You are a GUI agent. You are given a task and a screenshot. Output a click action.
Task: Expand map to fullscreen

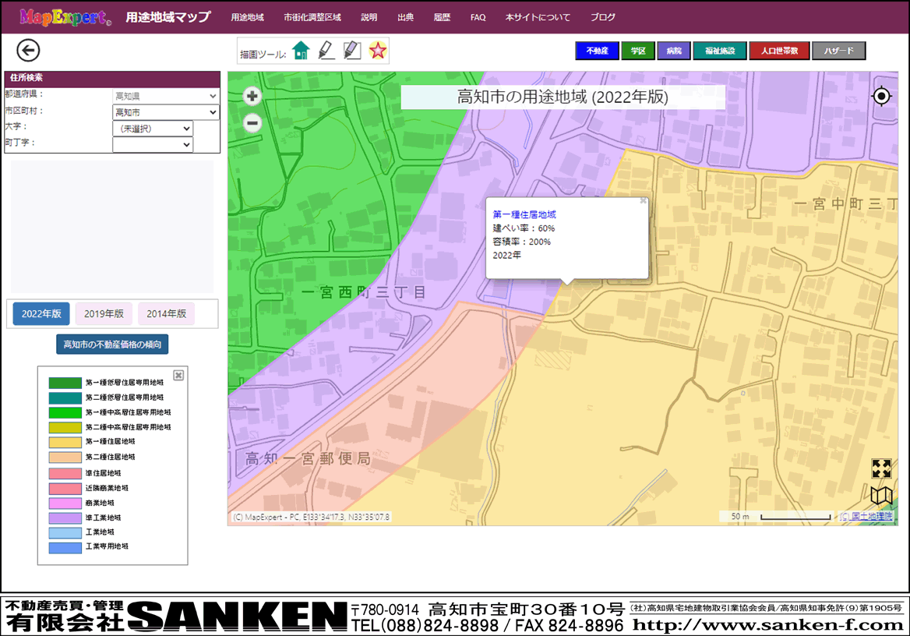(881, 468)
